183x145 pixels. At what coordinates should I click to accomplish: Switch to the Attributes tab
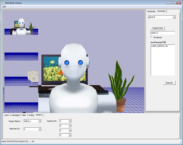click(x=151, y=11)
